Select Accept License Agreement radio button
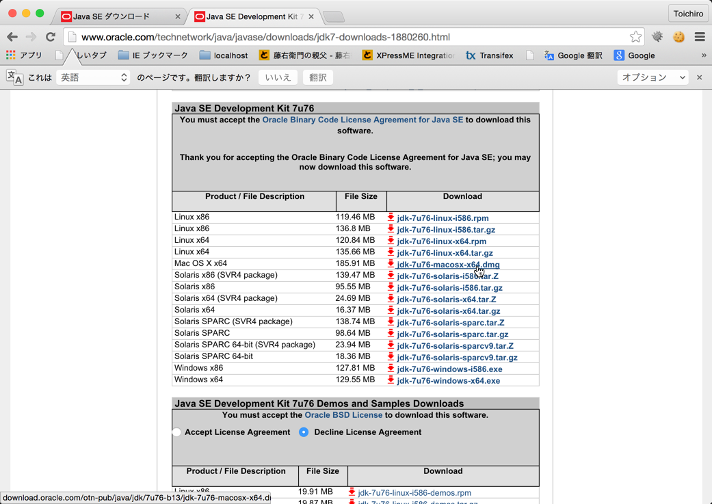The height and width of the screenshot is (504, 712). (x=176, y=432)
